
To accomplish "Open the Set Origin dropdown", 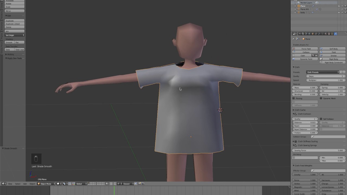I will click(x=15, y=35).
